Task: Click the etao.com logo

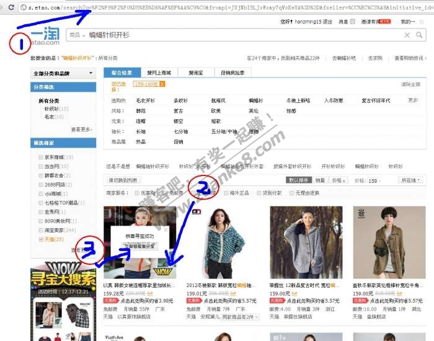Action: click(x=45, y=36)
